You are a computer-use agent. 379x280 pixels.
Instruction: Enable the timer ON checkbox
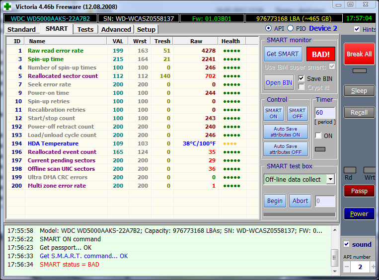318,136
